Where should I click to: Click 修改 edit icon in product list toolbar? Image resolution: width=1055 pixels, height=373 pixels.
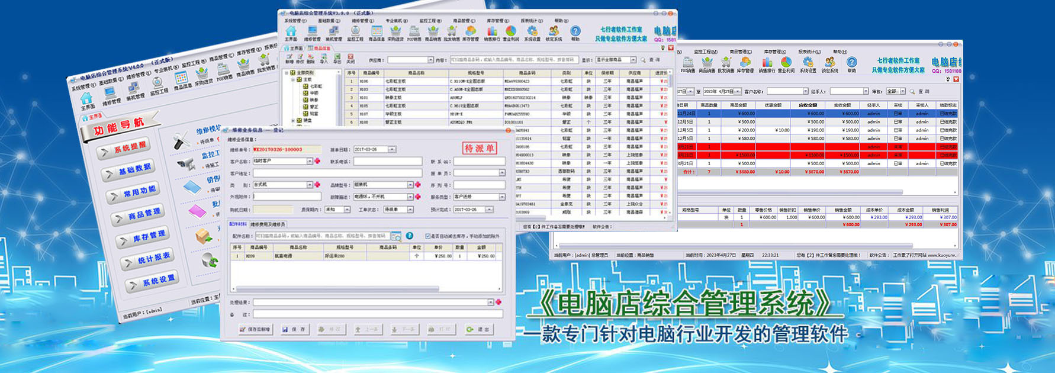coord(300,59)
